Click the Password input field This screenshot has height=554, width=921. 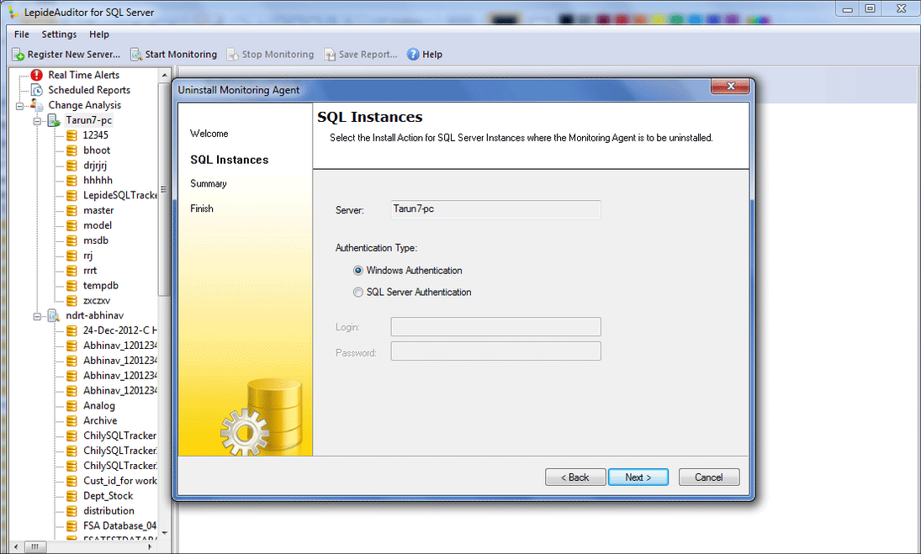click(x=495, y=351)
